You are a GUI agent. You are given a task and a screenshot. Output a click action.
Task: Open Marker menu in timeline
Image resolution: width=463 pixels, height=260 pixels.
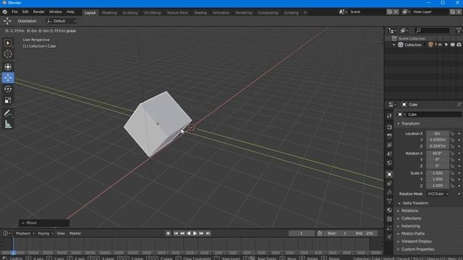[75, 233]
